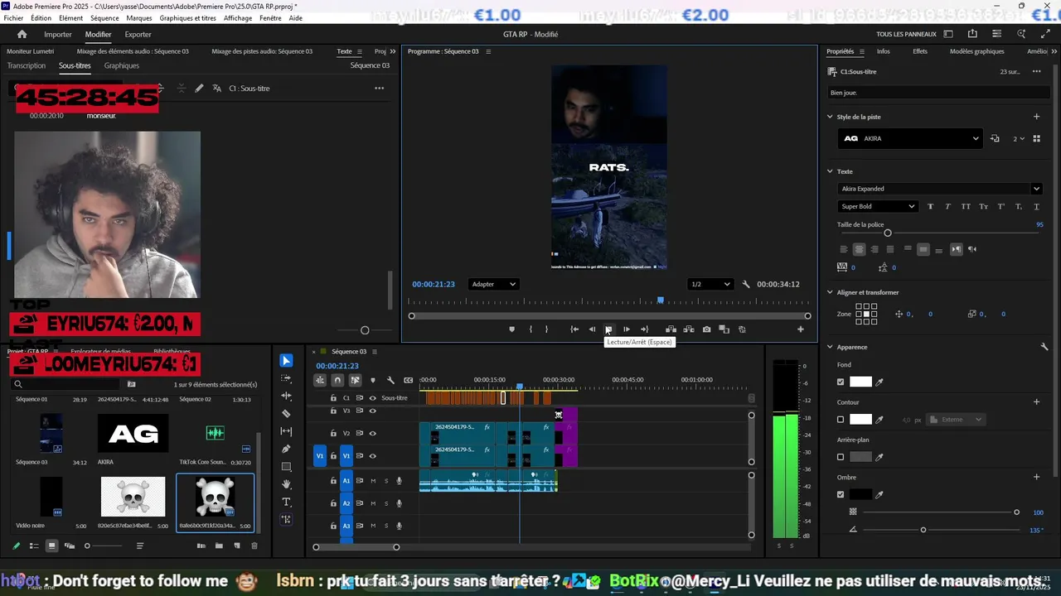Toggle the Fond fill checkbox
The height and width of the screenshot is (596, 1061).
[841, 382]
